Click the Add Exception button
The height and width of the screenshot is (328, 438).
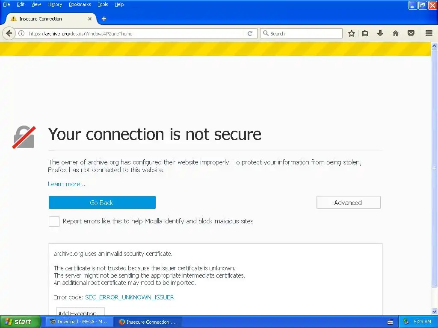point(80,312)
